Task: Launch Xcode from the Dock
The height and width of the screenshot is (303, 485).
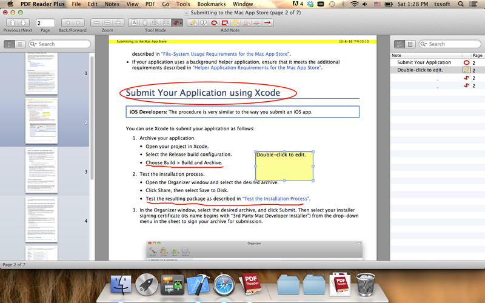Action: [198, 284]
